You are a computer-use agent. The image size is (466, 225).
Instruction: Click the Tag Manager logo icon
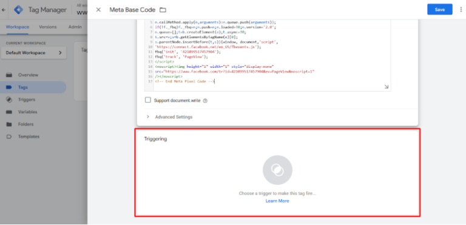pos(19,10)
